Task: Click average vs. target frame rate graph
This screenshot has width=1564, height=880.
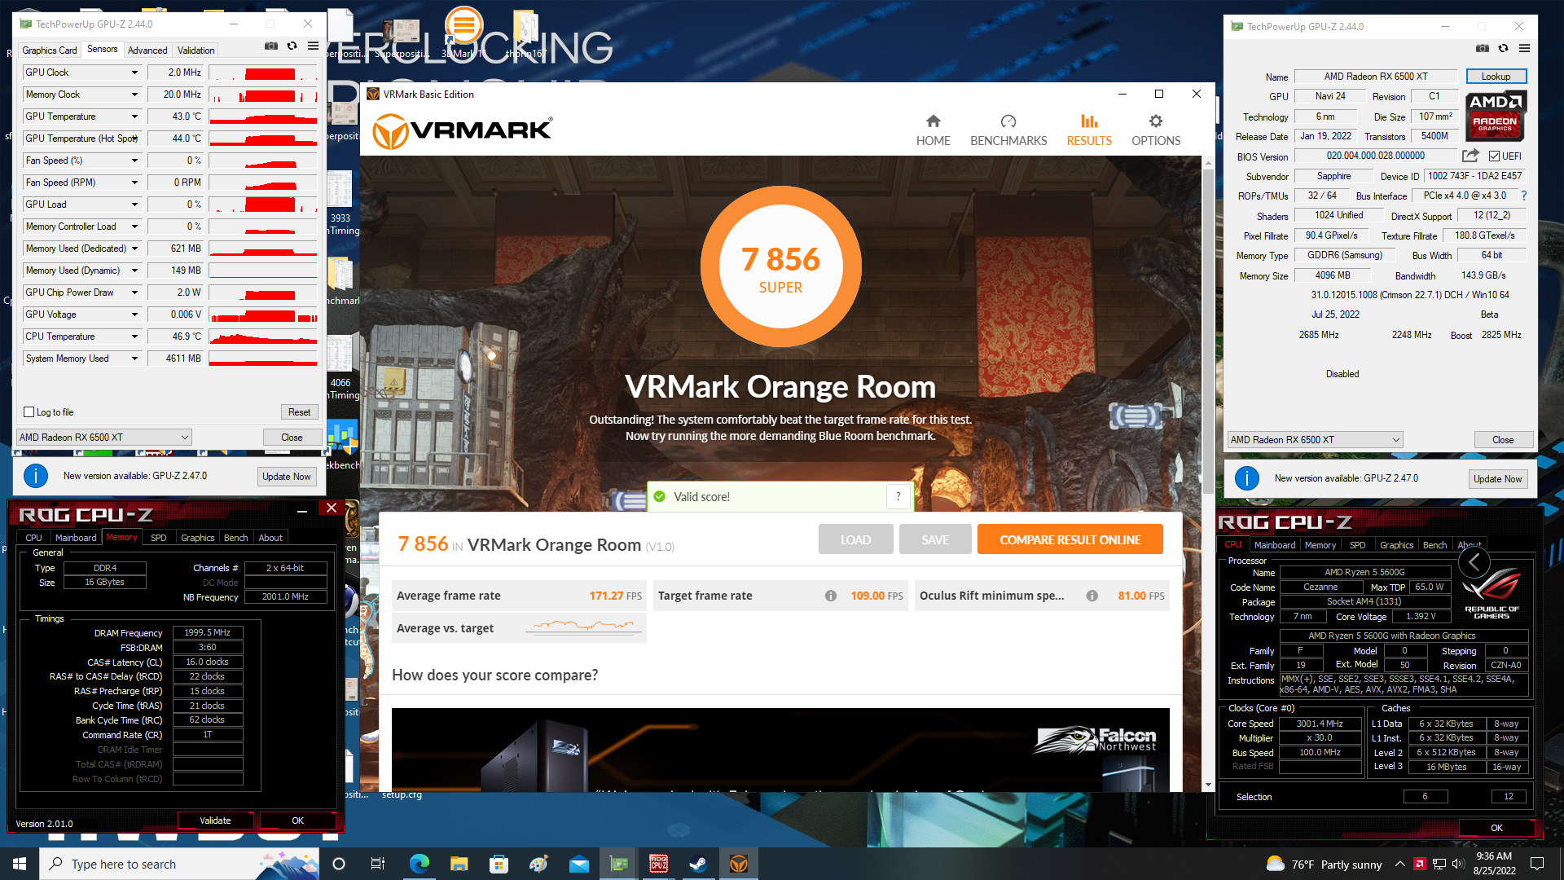Action: tap(584, 627)
